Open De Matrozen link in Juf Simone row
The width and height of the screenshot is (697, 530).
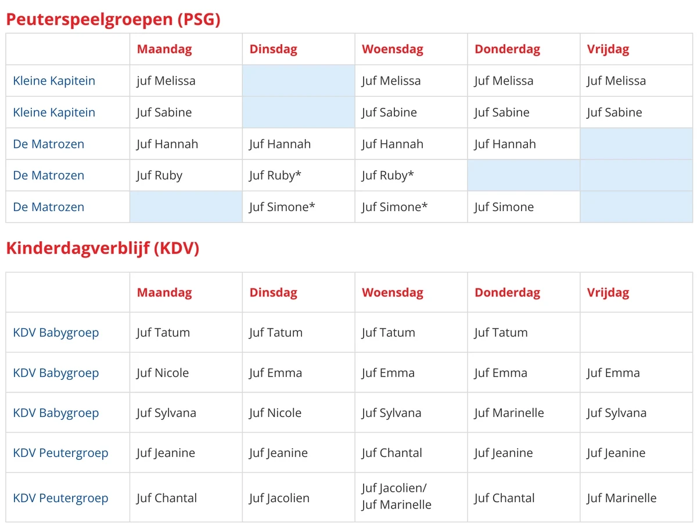tap(49, 207)
